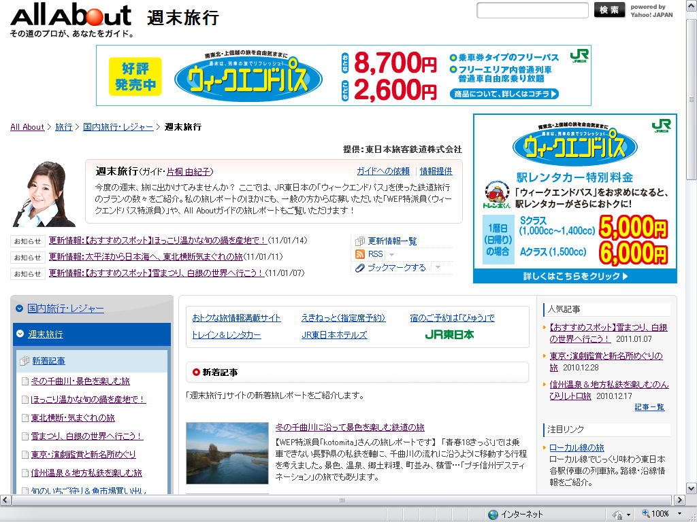Open the ローカル線の旅 link
This screenshot has width=697, height=522.
tap(577, 448)
